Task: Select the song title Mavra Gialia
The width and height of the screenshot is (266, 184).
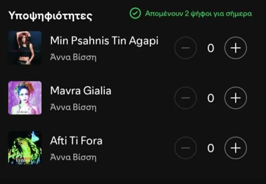Action: pyautogui.click(x=81, y=91)
